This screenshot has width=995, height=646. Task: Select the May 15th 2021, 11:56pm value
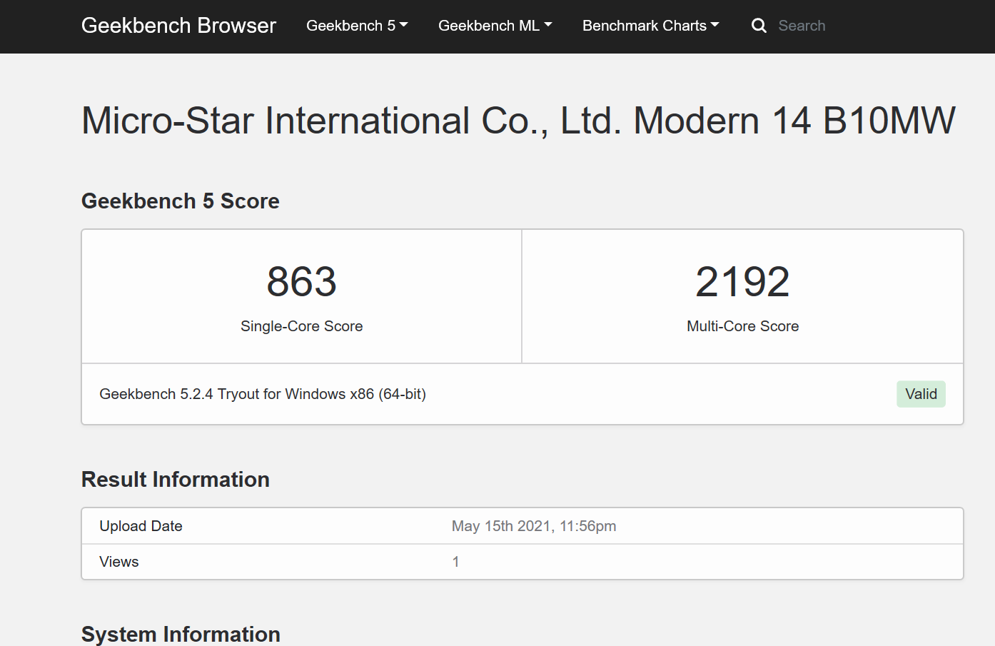pos(534,526)
